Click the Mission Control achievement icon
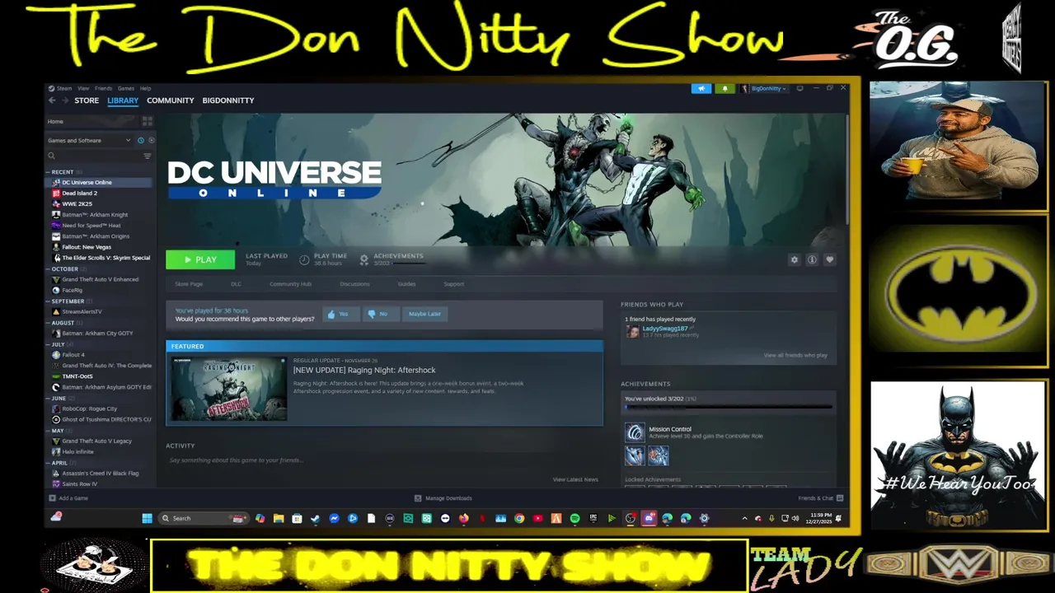 [635, 433]
